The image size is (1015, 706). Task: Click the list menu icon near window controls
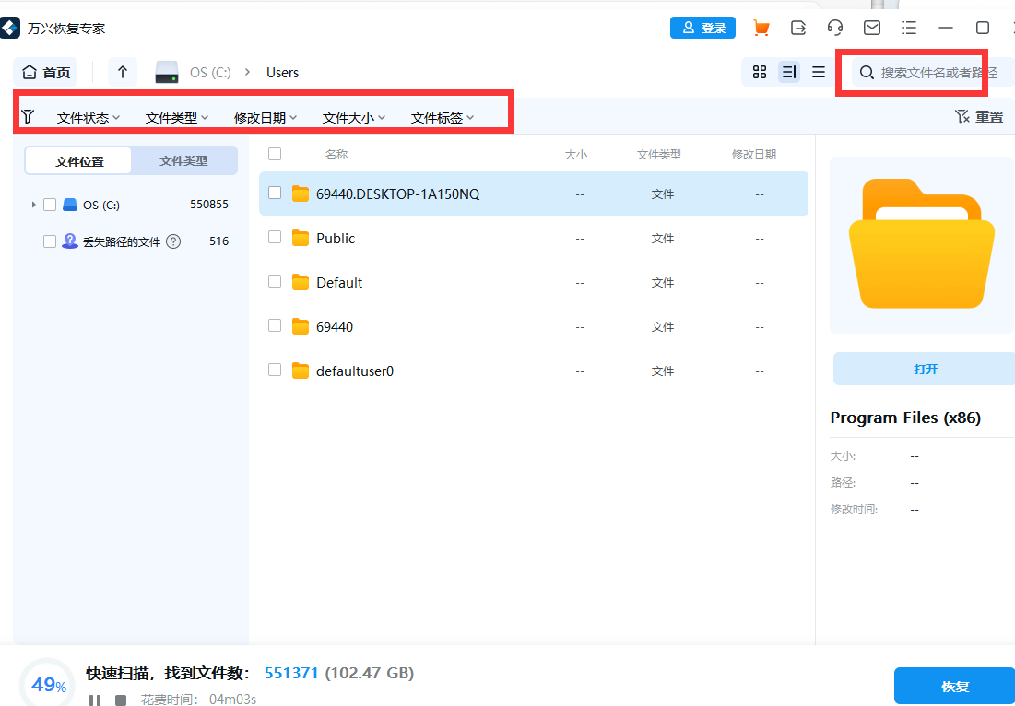tap(909, 28)
